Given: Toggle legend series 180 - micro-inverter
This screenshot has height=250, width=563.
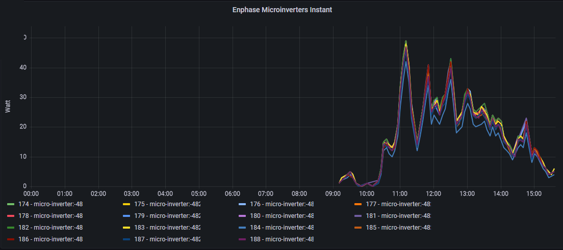Looking at the screenshot, I should (281, 216).
